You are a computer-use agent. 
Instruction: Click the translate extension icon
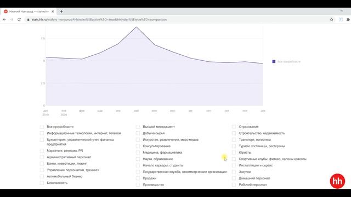[341, 20]
